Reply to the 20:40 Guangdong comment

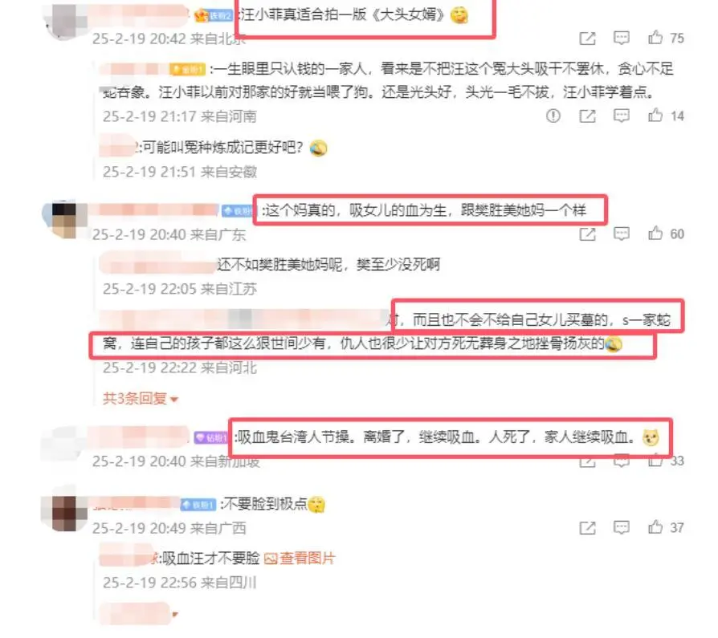pos(622,234)
